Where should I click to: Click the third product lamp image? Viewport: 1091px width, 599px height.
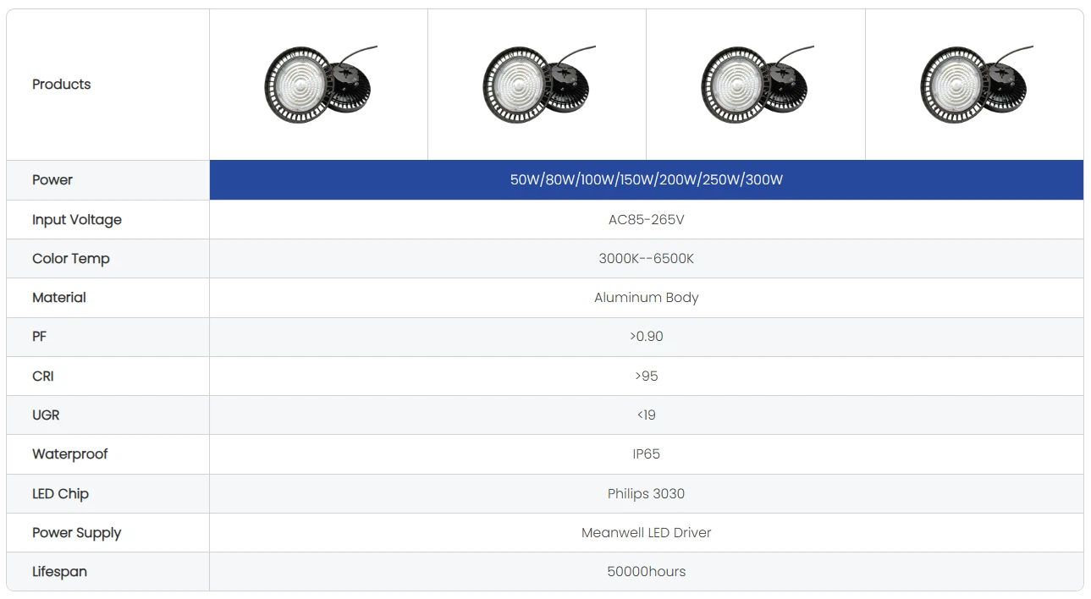click(756, 85)
